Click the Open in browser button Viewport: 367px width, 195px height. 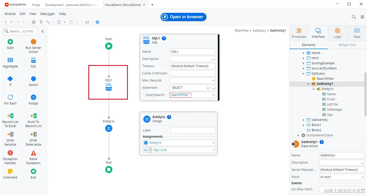pos(183,17)
